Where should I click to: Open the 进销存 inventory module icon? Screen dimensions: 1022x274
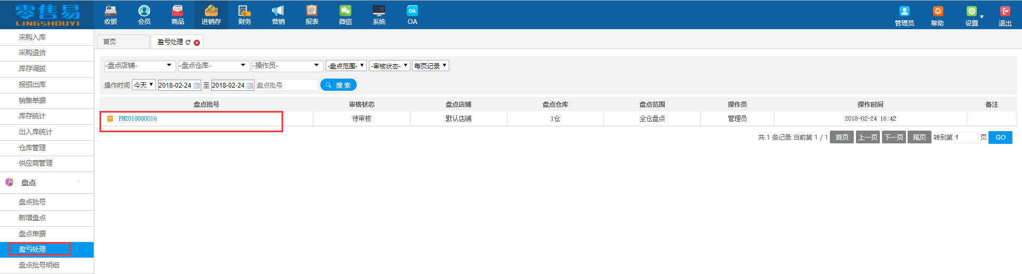coord(211,11)
